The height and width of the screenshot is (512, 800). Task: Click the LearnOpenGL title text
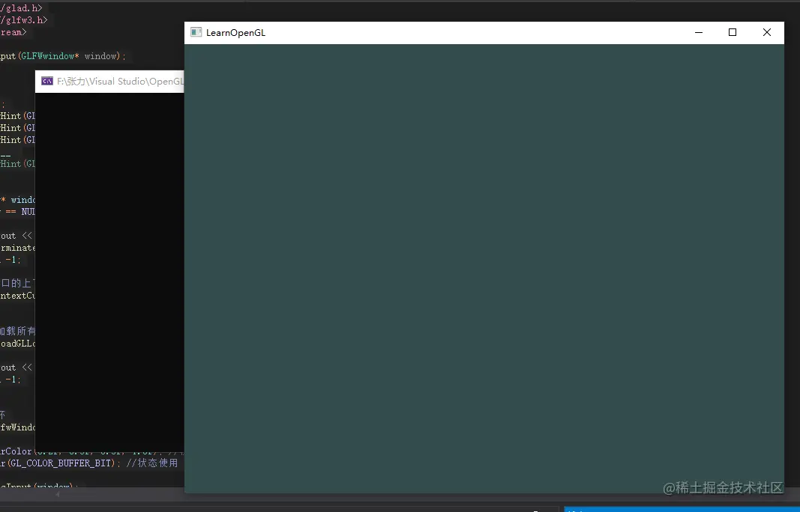[x=235, y=33]
